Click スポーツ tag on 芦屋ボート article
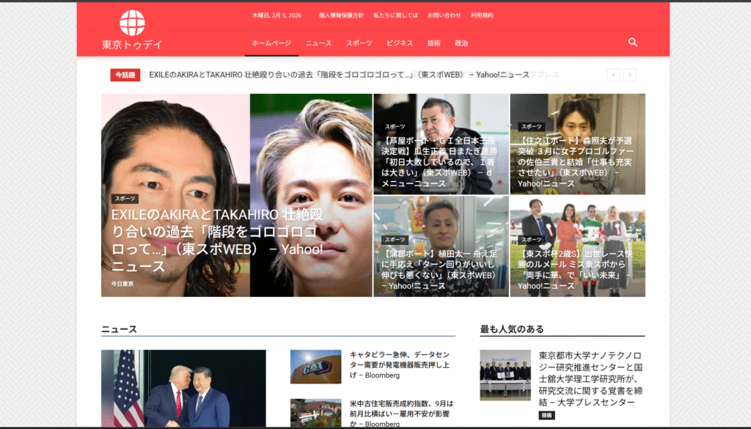The image size is (751, 429). [x=395, y=127]
